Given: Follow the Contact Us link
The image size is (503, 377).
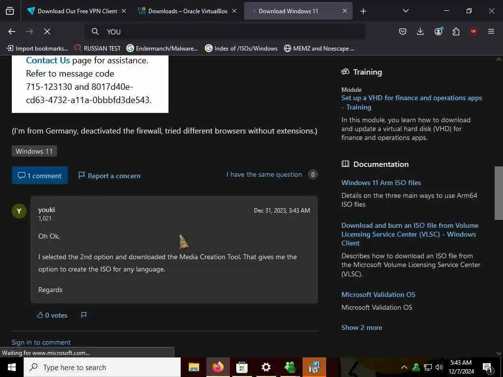Looking at the screenshot, I should pyautogui.click(x=48, y=60).
